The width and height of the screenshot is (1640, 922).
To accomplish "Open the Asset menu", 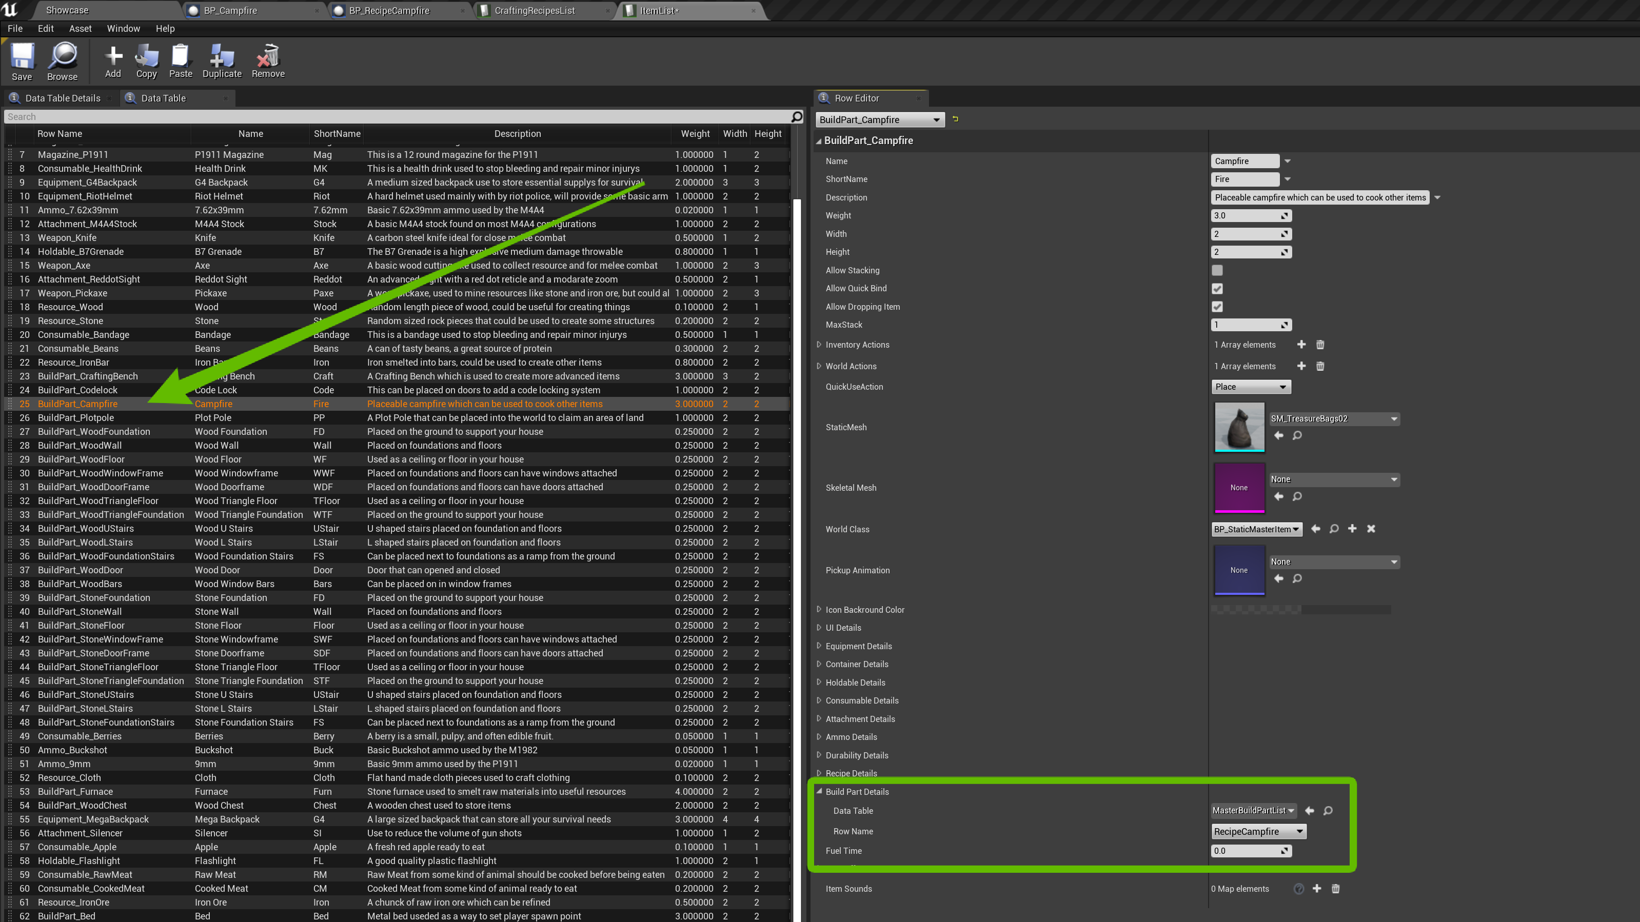I will point(80,29).
